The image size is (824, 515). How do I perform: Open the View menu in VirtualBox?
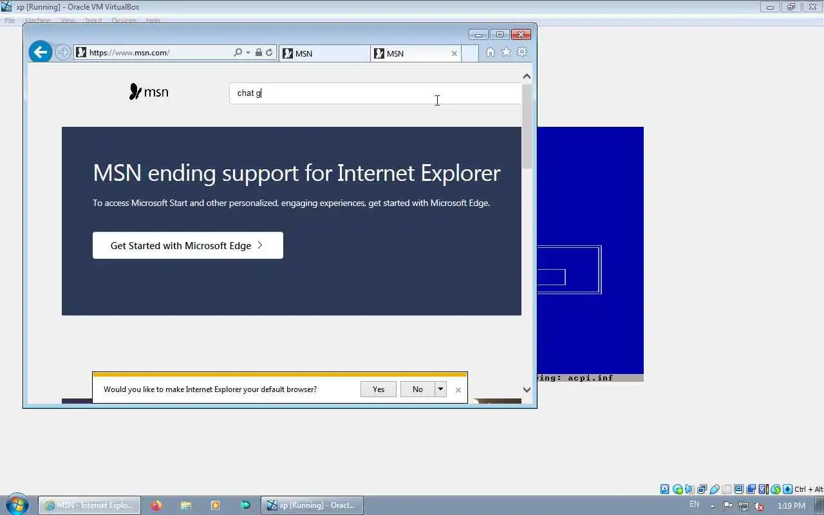(68, 21)
